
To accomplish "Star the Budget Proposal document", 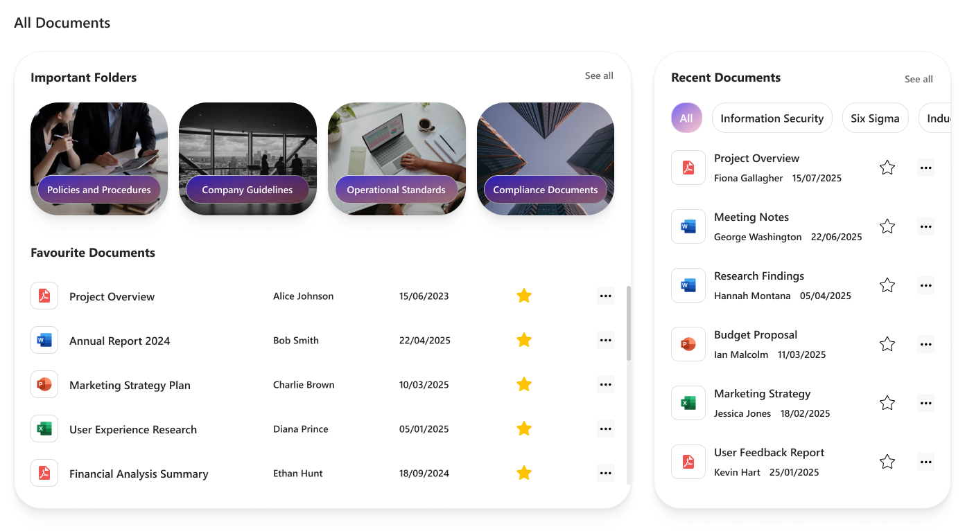I will [887, 344].
